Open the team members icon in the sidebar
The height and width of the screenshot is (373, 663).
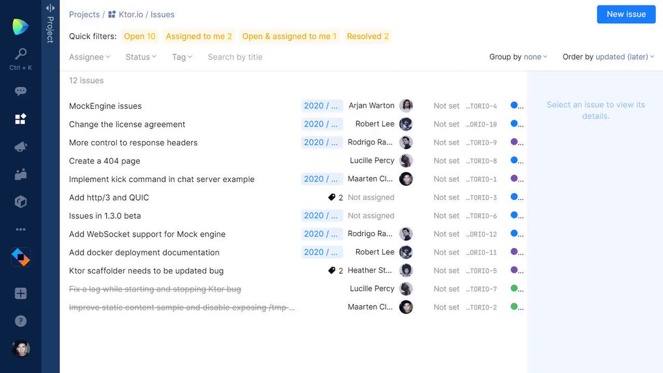(x=20, y=174)
